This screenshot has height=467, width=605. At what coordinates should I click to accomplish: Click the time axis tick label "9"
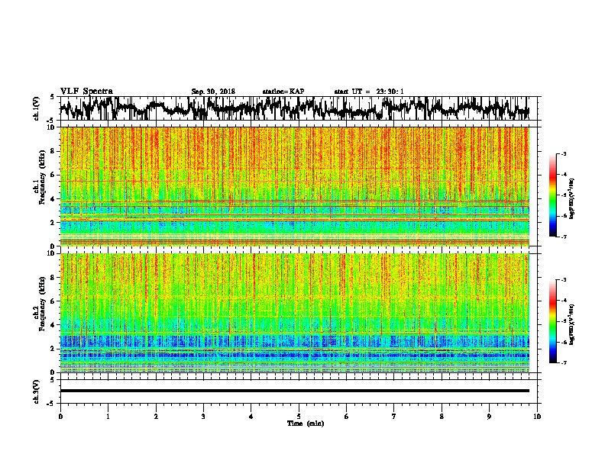coord(489,417)
